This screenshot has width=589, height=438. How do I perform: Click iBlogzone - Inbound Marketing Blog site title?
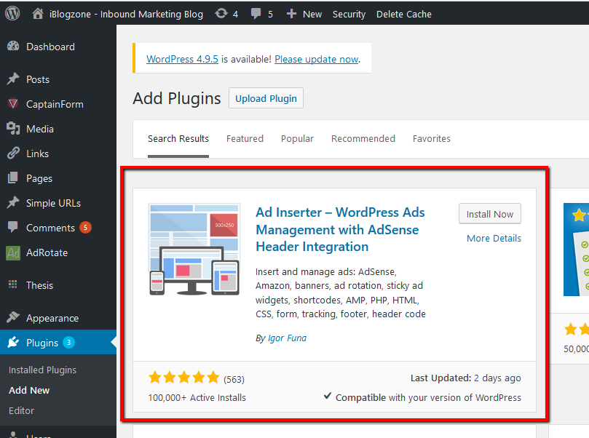tap(126, 15)
